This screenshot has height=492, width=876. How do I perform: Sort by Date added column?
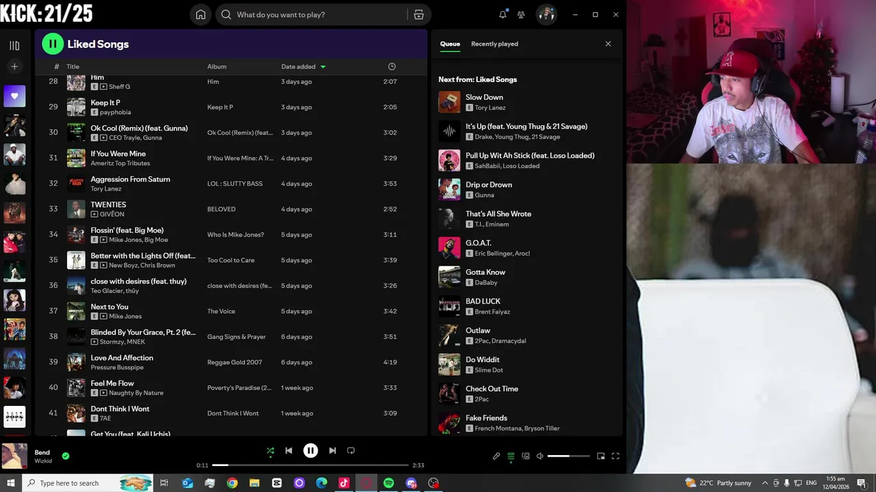coord(303,66)
